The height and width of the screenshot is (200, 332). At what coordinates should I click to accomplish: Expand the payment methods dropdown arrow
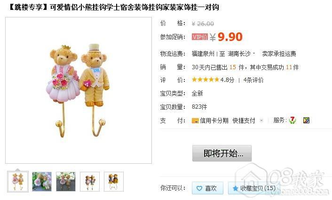(261, 121)
